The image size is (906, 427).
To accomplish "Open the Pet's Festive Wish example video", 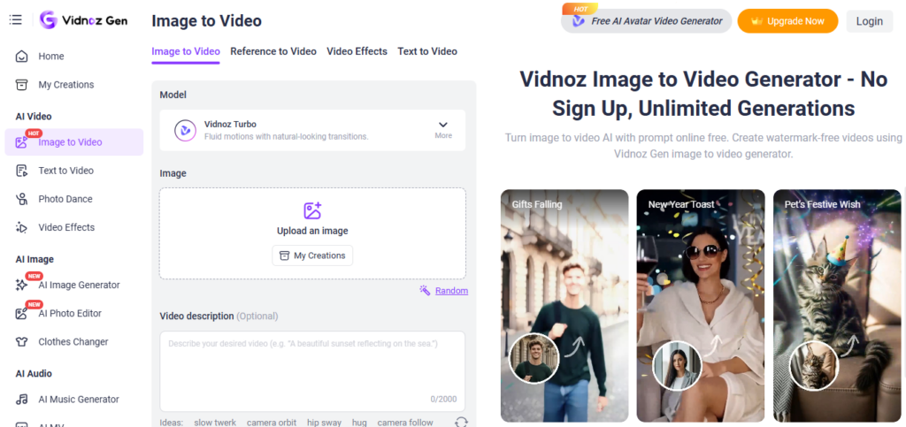I will pyautogui.click(x=837, y=306).
